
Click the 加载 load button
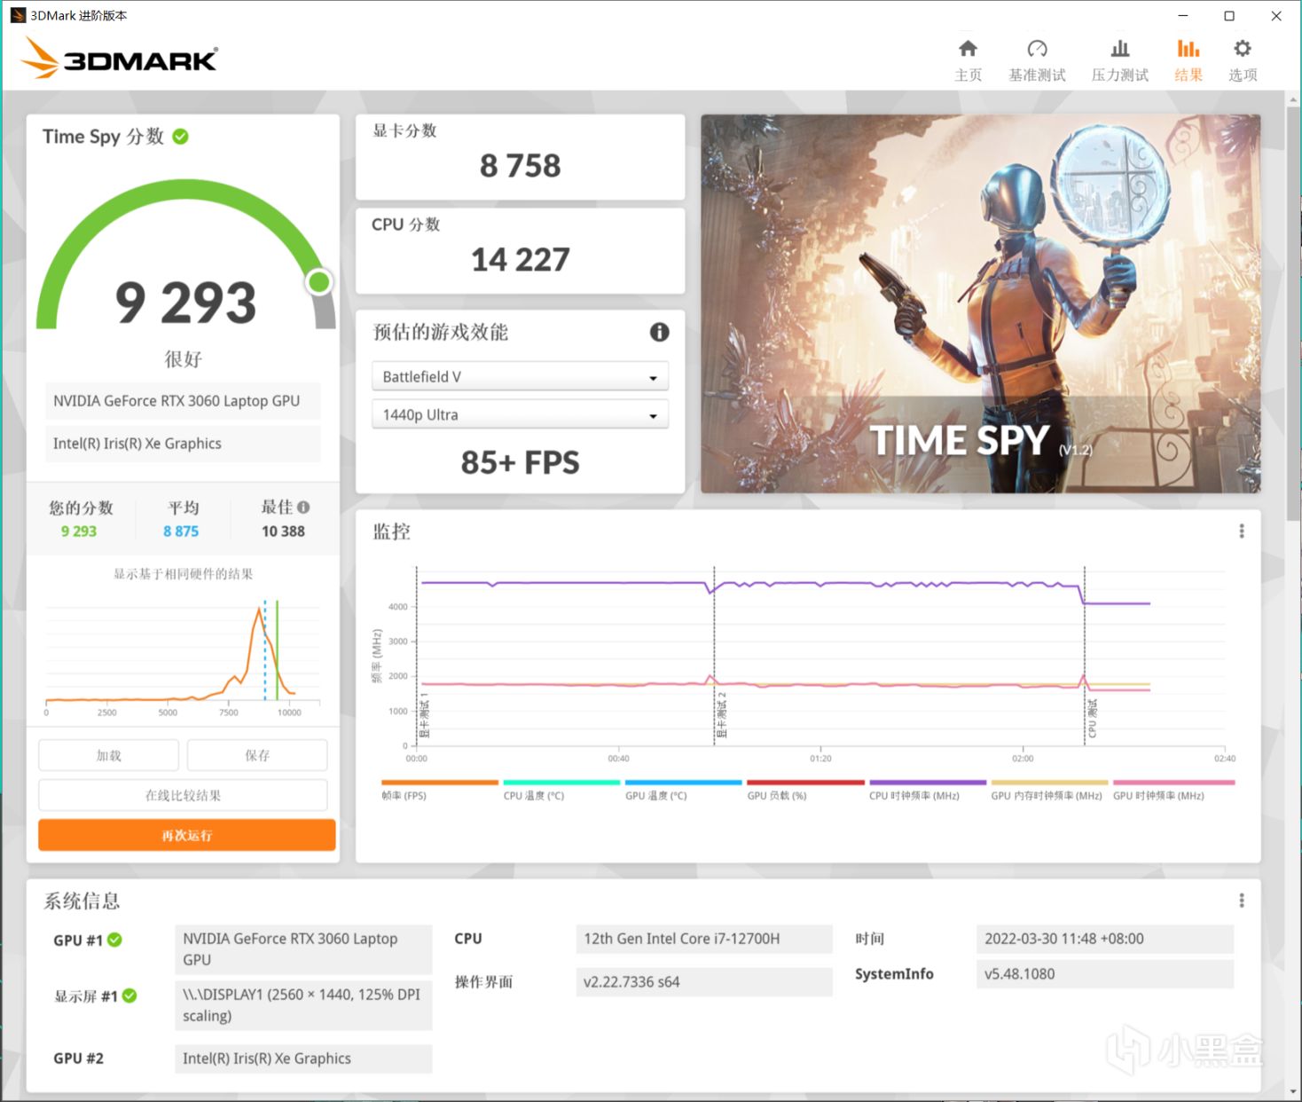[x=108, y=755]
